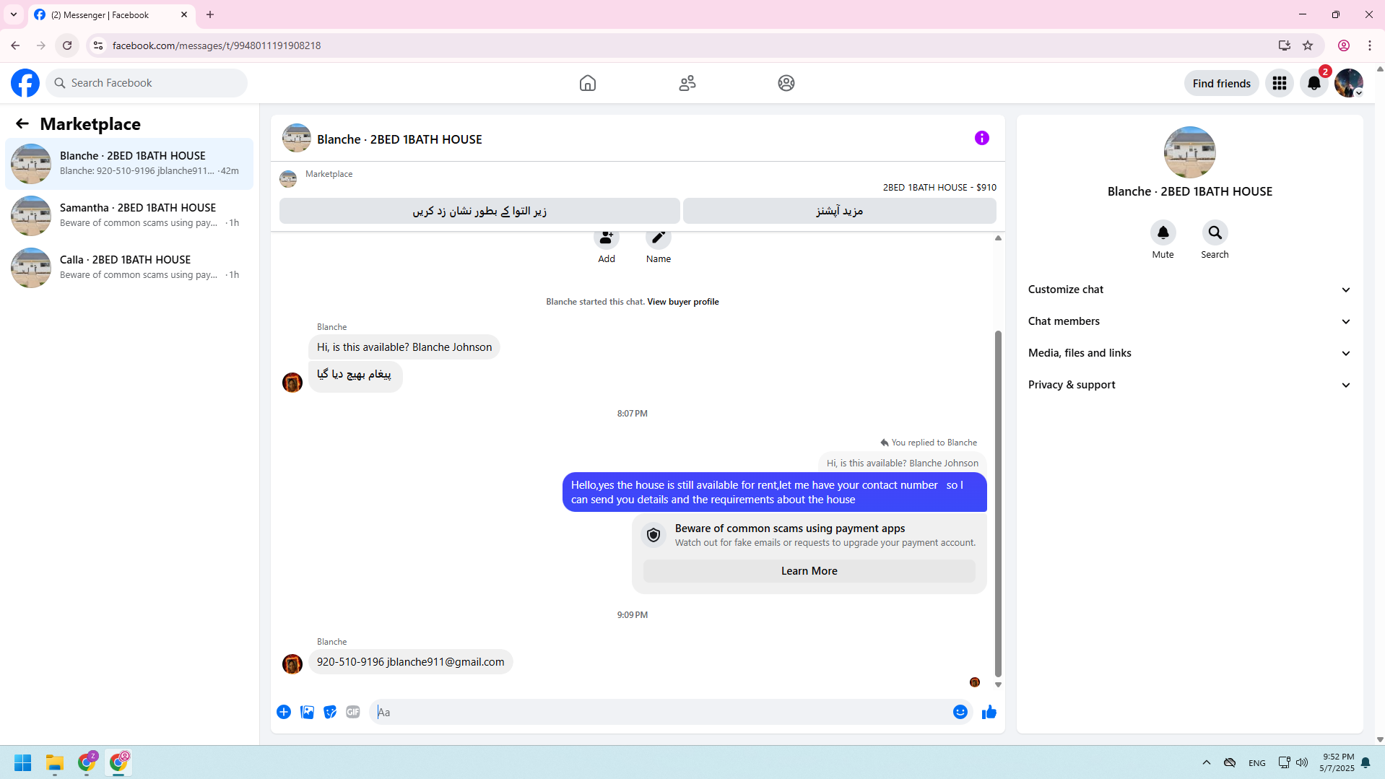This screenshot has width=1385, height=779.
Task: Click the Add people icon
Action: (607, 238)
